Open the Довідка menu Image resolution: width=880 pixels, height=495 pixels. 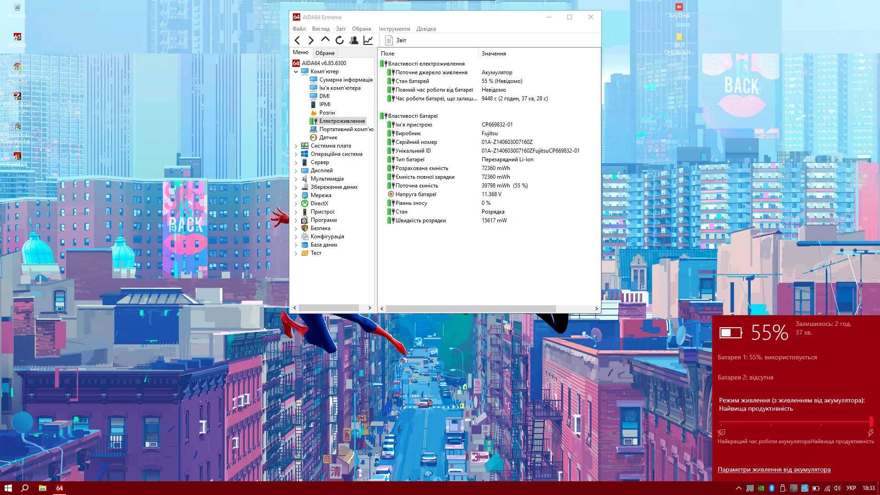426,29
